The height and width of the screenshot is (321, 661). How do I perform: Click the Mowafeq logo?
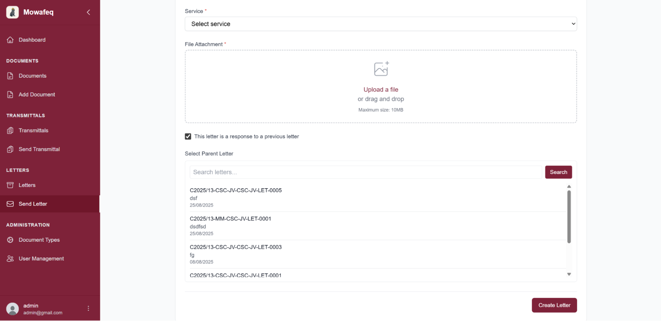[x=13, y=12]
